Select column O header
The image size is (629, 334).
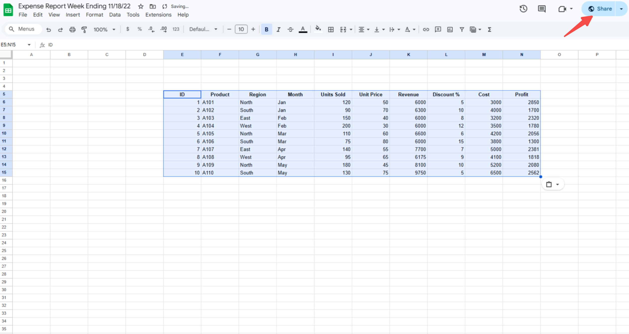tap(559, 54)
